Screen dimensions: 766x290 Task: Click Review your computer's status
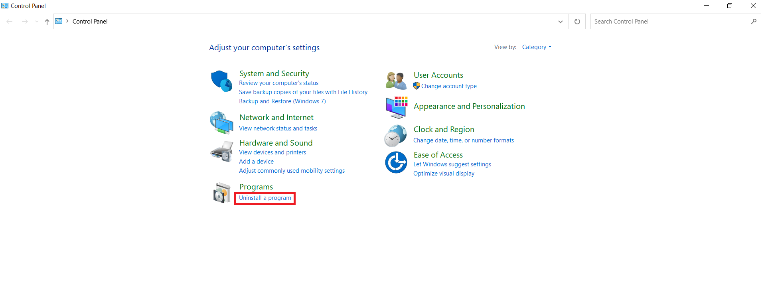tap(278, 83)
